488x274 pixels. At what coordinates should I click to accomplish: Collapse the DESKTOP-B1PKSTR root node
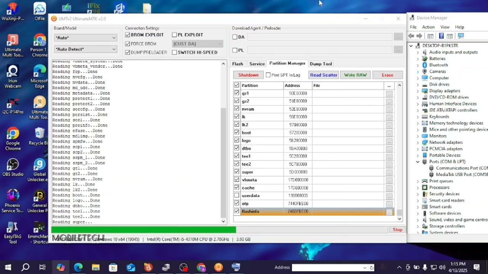click(411, 46)
